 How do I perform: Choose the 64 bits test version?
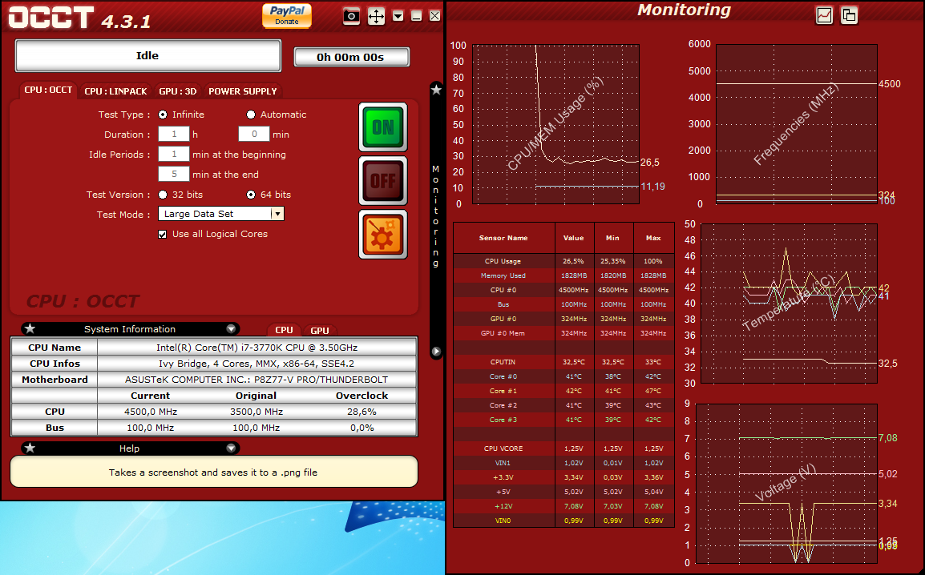251,195
